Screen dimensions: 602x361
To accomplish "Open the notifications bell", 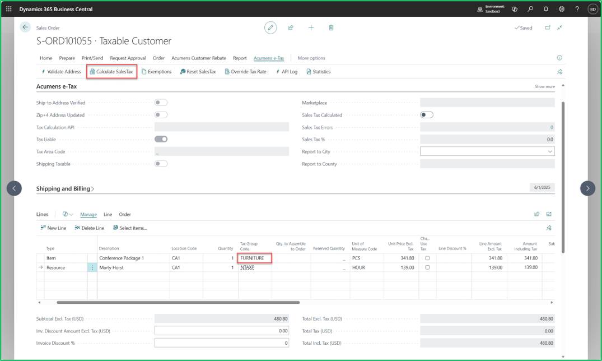I will (546, 9).
